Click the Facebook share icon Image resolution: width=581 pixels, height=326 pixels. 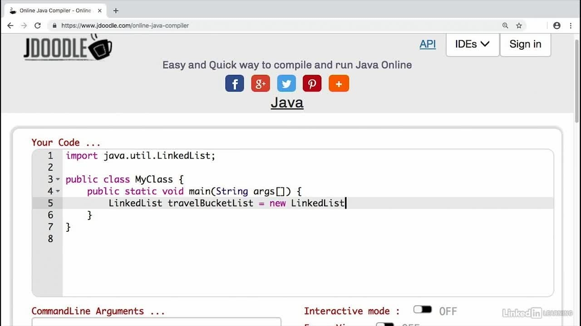tap(235, 84)
